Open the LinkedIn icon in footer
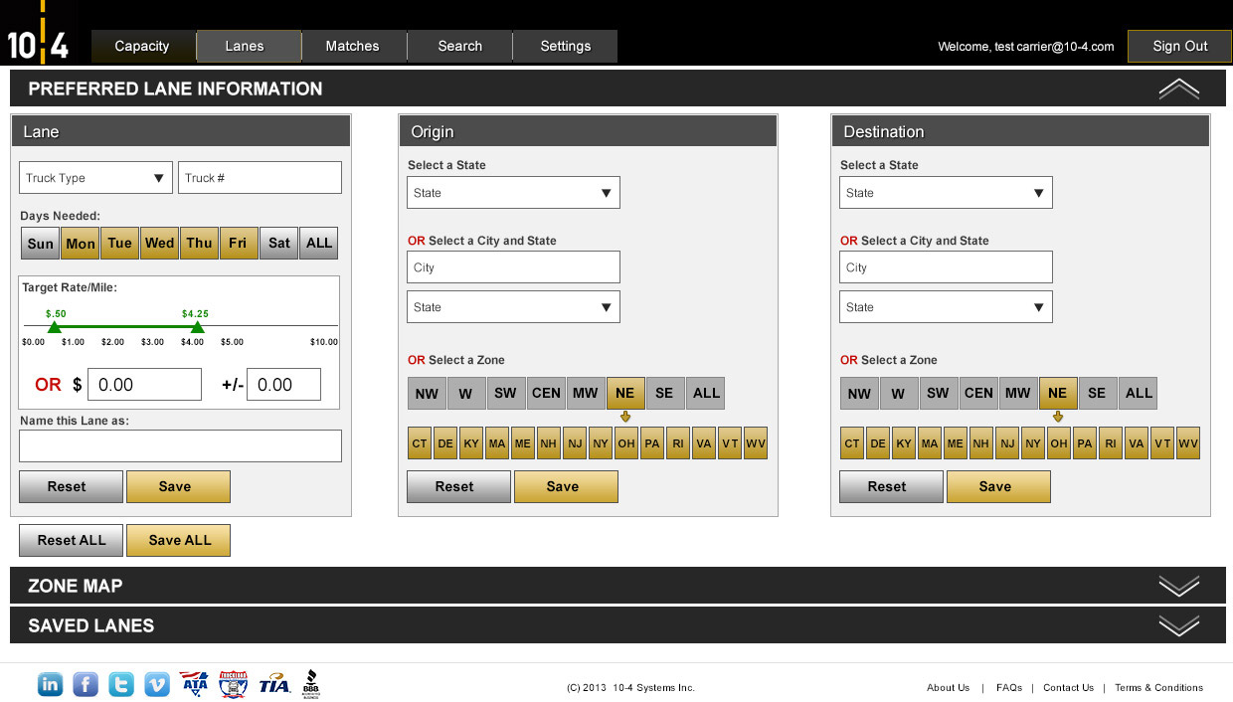Image resolution: width=1233 pixels, height=702 pixels. [x=50, y=684]
